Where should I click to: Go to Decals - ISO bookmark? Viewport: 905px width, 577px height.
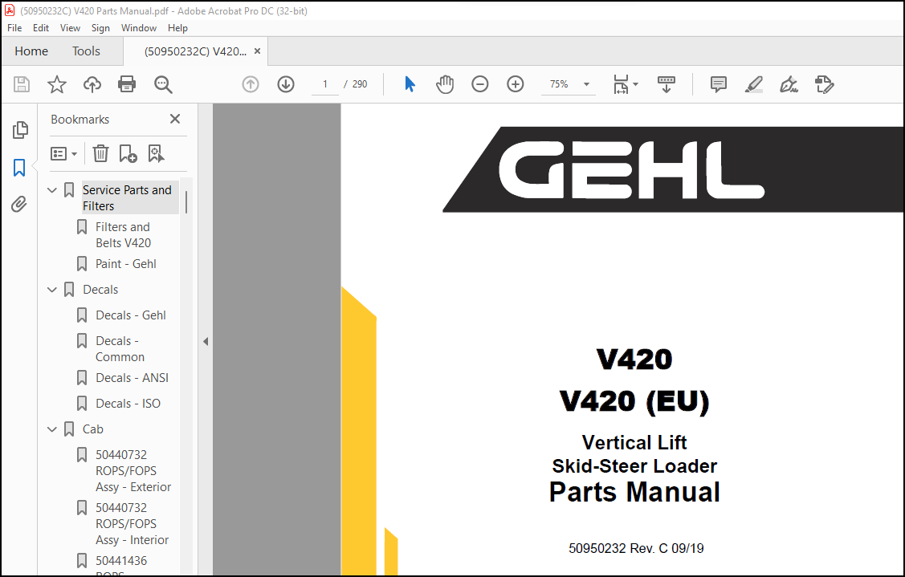pyautogui.click(x=128, y=404)
